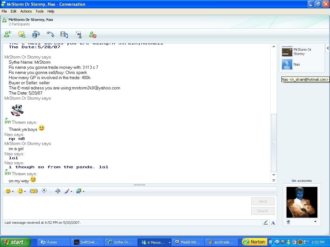Click 'Last message received at 6:52 PM' status

[42, 223]
